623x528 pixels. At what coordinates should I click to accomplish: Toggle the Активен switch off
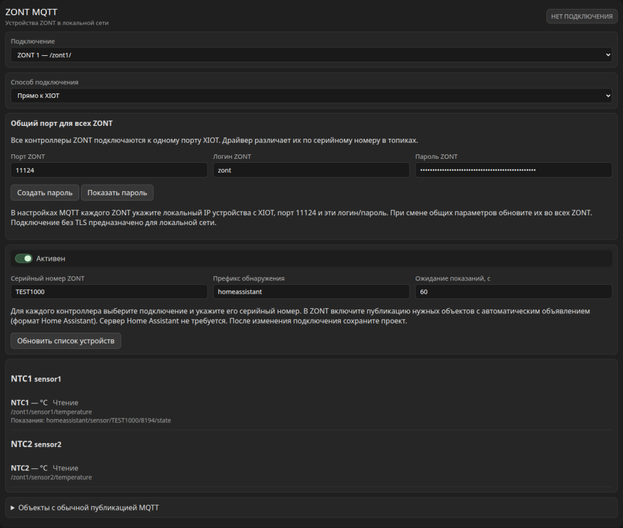coord(23,258)
